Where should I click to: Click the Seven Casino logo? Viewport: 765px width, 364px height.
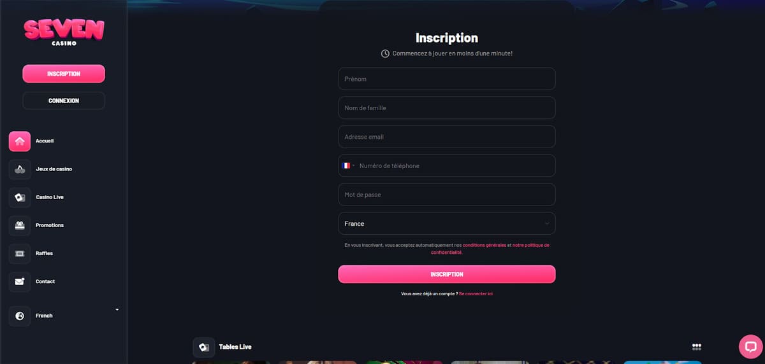(64, 31)
